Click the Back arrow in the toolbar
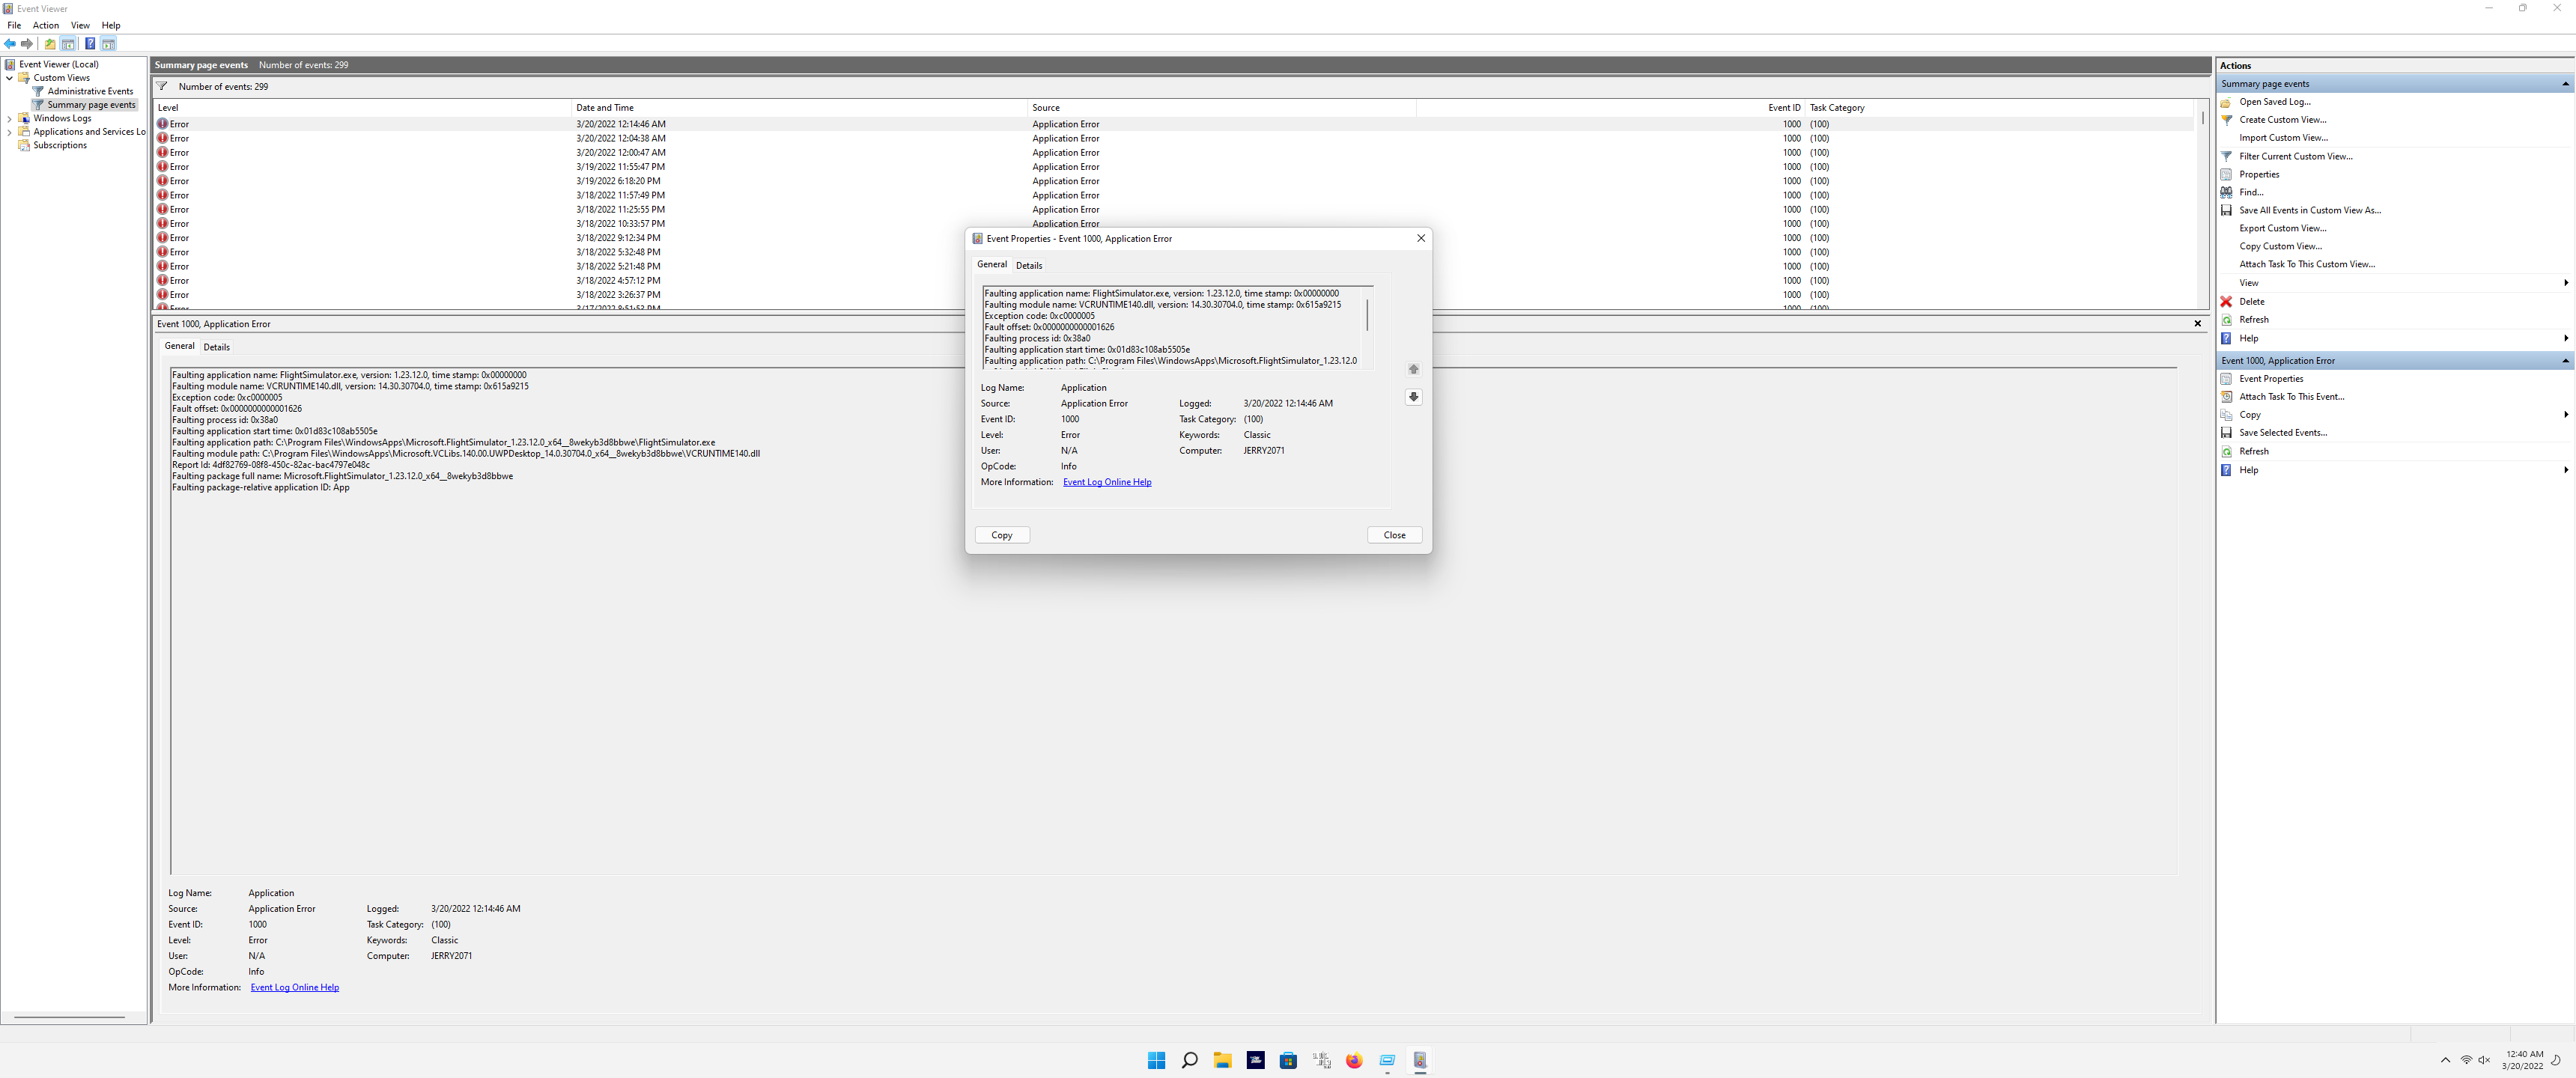This screenshot has height=1078, width=2576. coord(10,44)
